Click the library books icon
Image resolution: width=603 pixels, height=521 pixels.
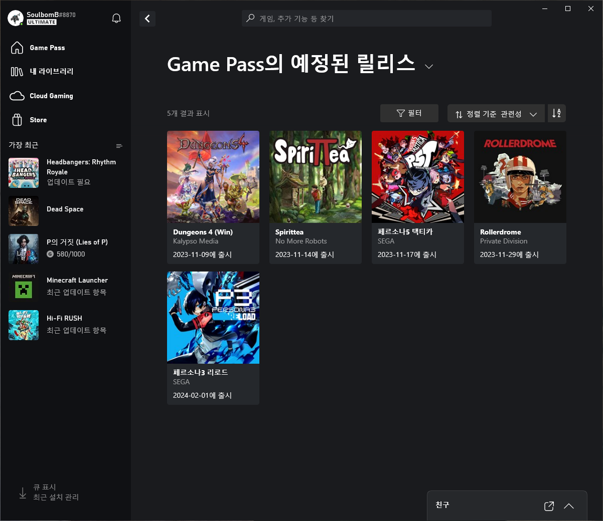tap(17, 72)
